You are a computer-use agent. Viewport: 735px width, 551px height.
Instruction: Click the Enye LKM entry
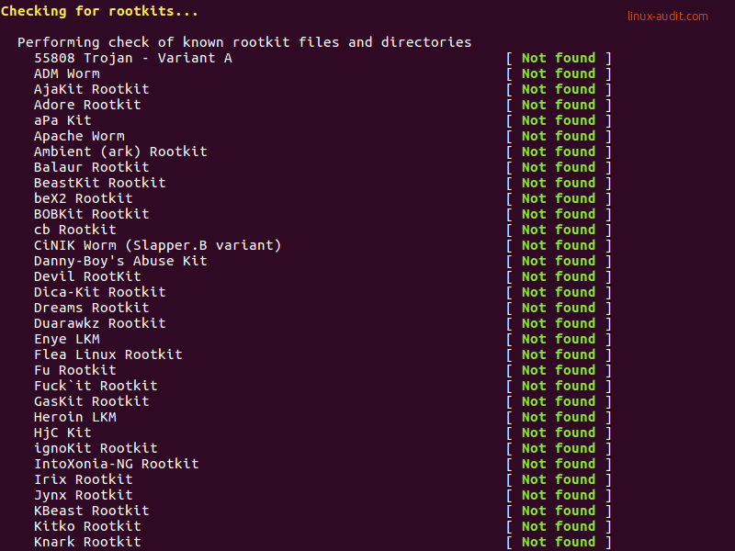pos(67,339)
